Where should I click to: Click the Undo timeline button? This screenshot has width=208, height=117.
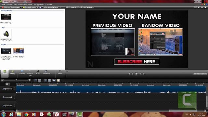coord(35,80)
